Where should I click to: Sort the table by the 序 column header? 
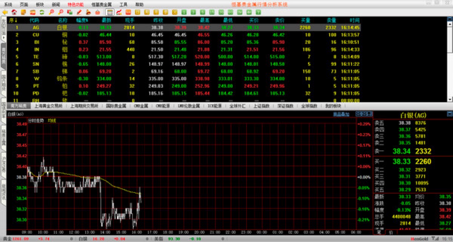(13, 20)
